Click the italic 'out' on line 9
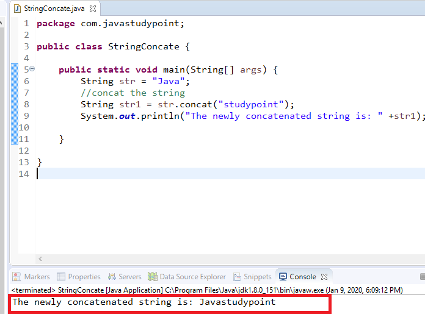425x314 pixels. click(x=127, y=116)
